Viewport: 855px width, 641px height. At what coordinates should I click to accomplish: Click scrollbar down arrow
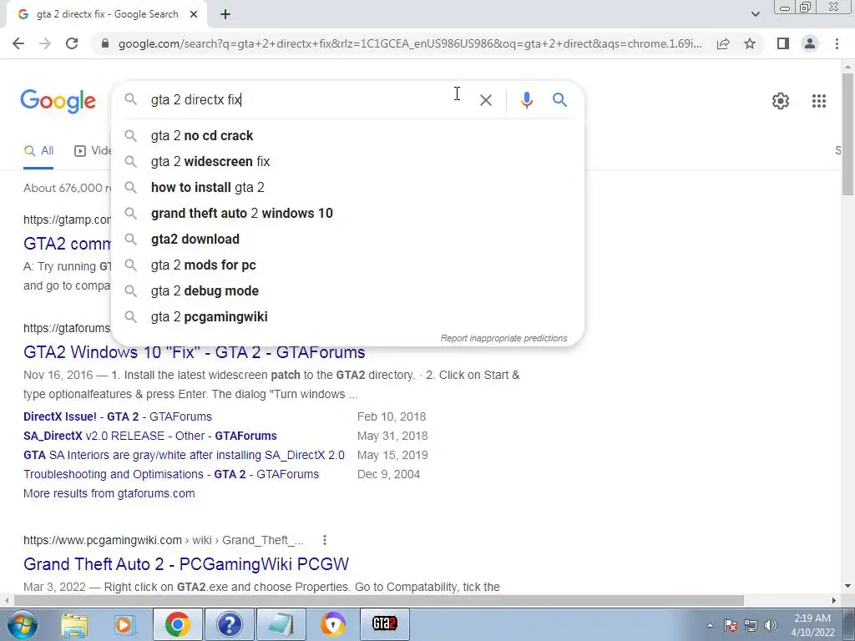847,586
